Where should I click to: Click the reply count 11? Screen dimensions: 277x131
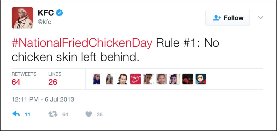pos(27,115)
